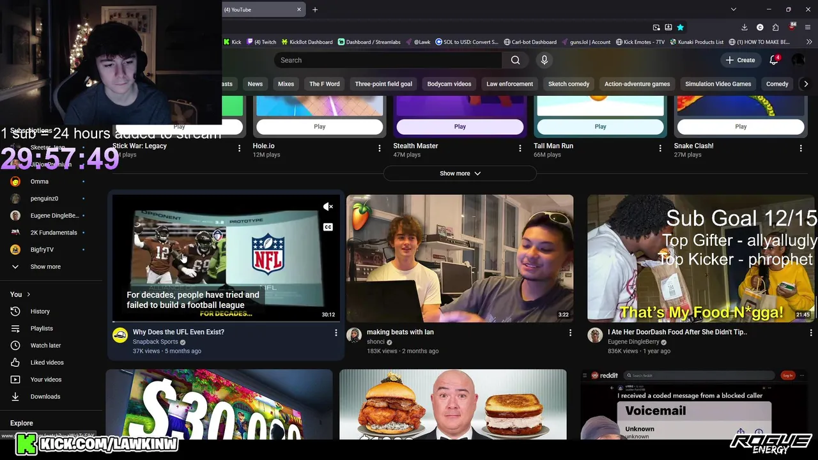Click the YouTube search input field
This screenshot has width=818, height=460.
click(389, 60)
